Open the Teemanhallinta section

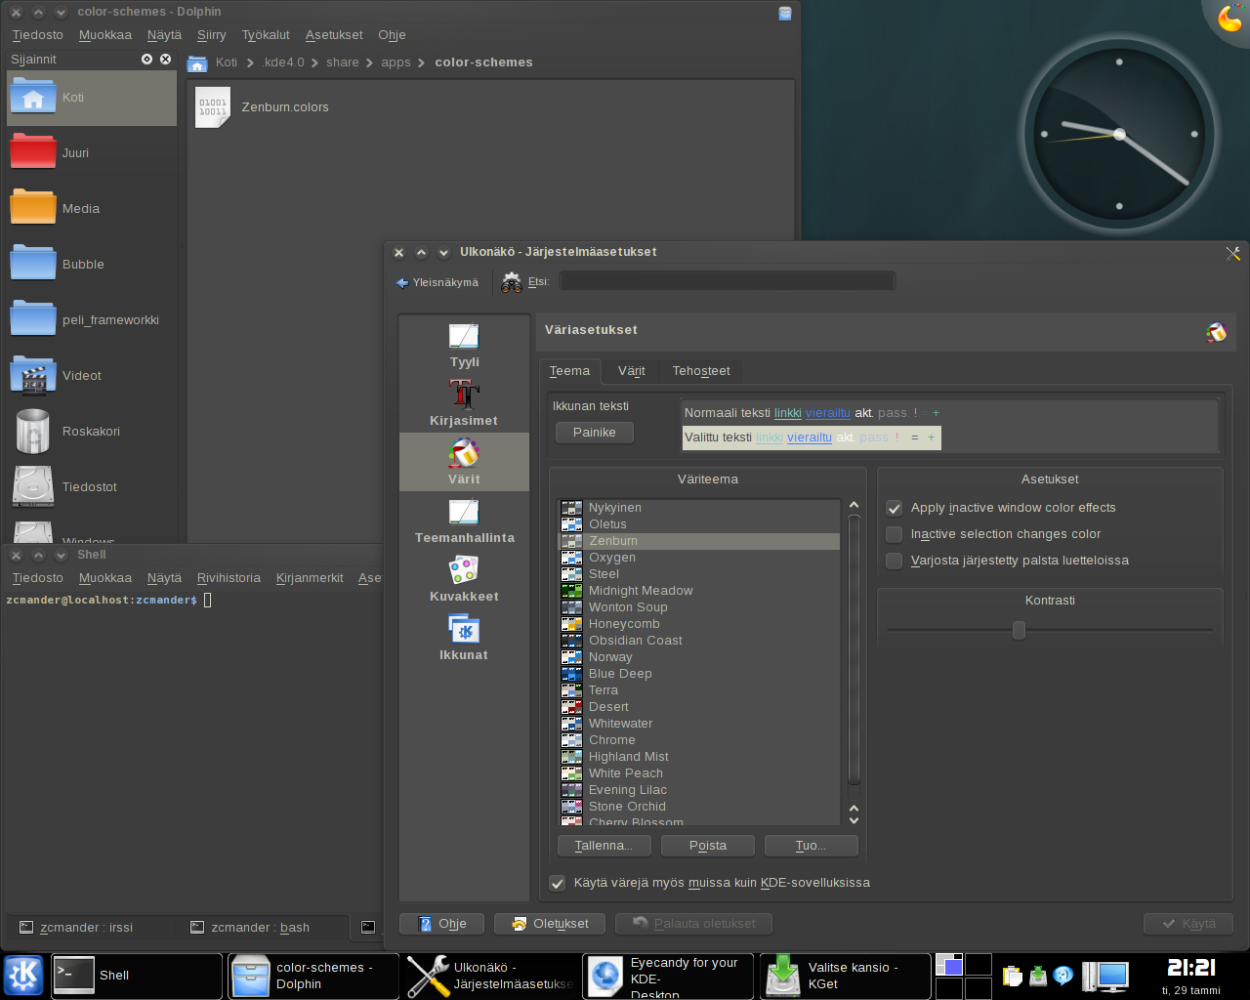point(464,521)
